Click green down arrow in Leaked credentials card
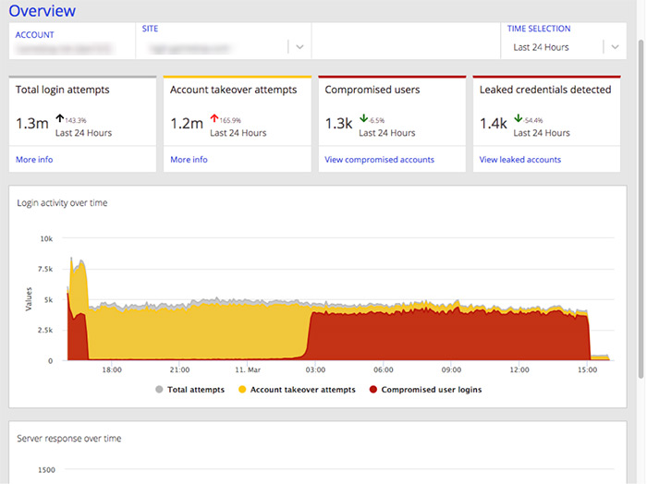This screenshot has height=484, width=647. tap(518, 118)
